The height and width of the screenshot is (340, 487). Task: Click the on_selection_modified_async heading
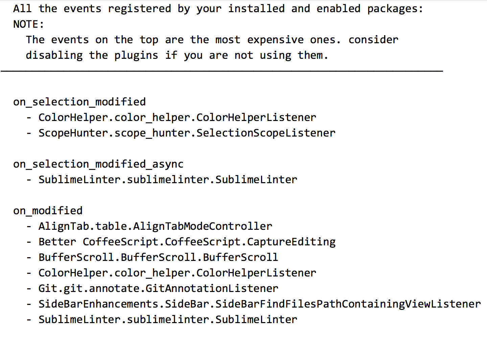(x=98, y=164)
